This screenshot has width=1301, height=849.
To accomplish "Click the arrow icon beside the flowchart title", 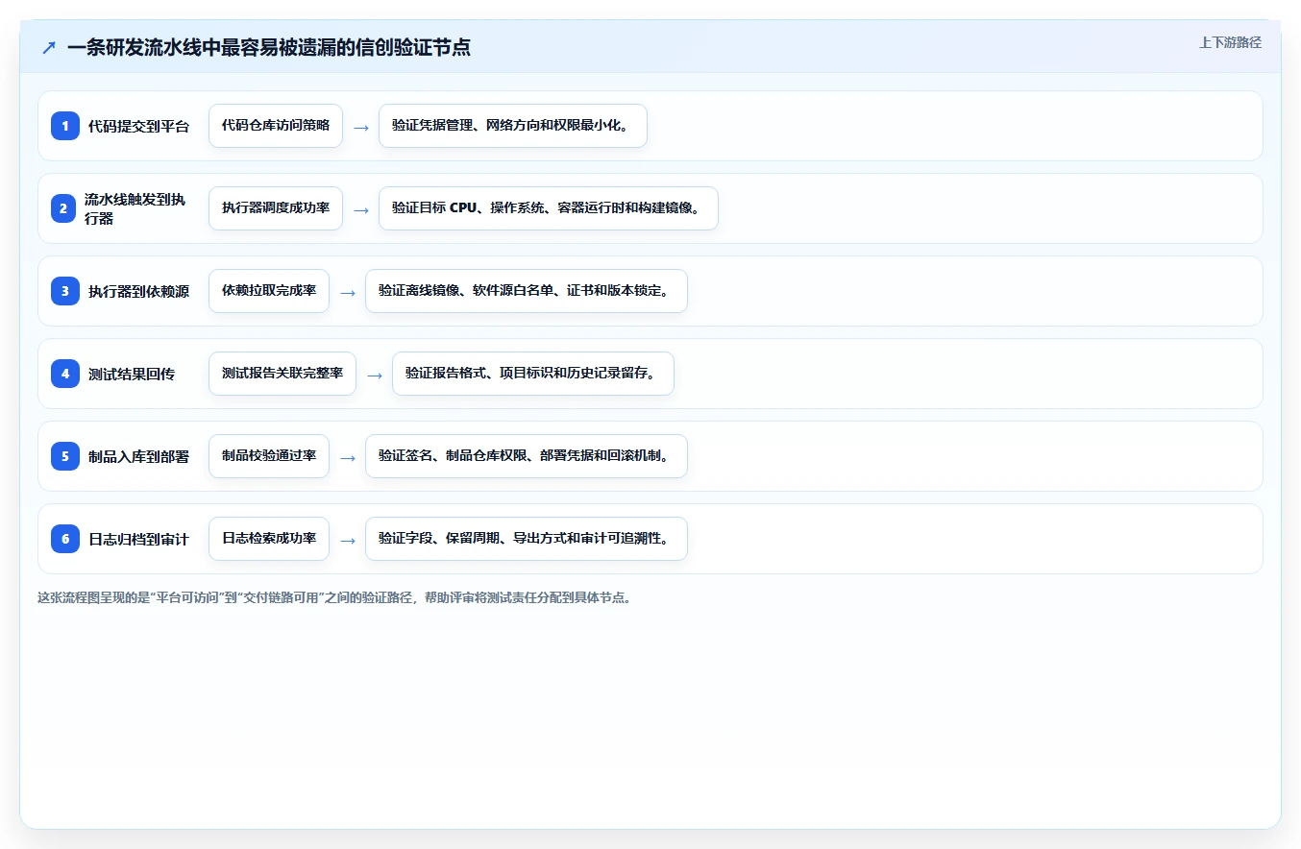I will (49, 48).
